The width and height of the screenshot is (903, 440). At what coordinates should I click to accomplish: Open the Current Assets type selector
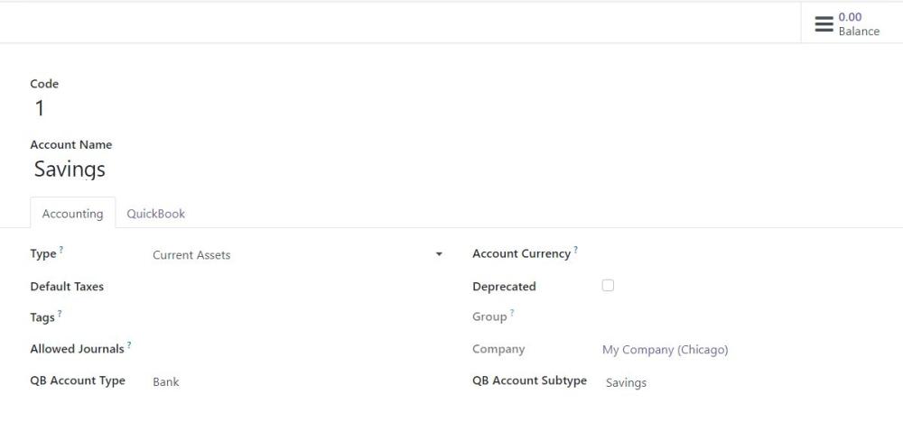pos(298,255)
